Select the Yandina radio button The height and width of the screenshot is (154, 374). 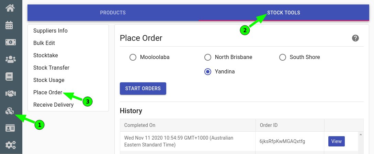(208, 72)
